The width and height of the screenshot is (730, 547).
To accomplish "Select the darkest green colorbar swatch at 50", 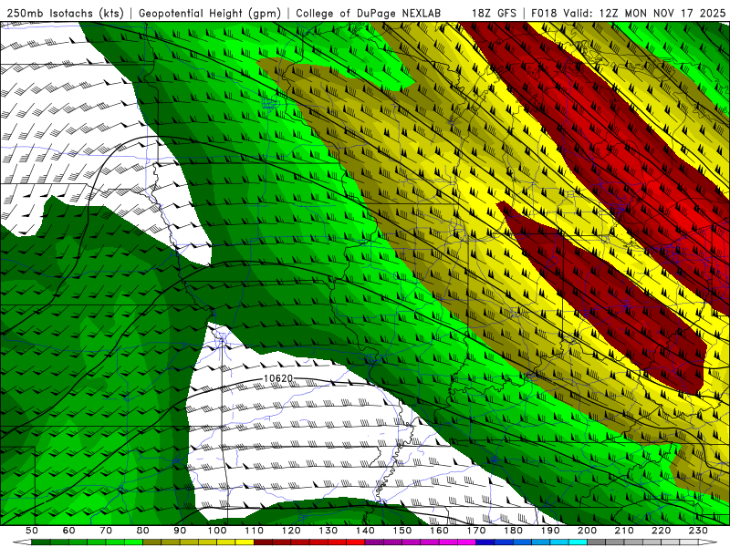I will click(x=41, y=542).
